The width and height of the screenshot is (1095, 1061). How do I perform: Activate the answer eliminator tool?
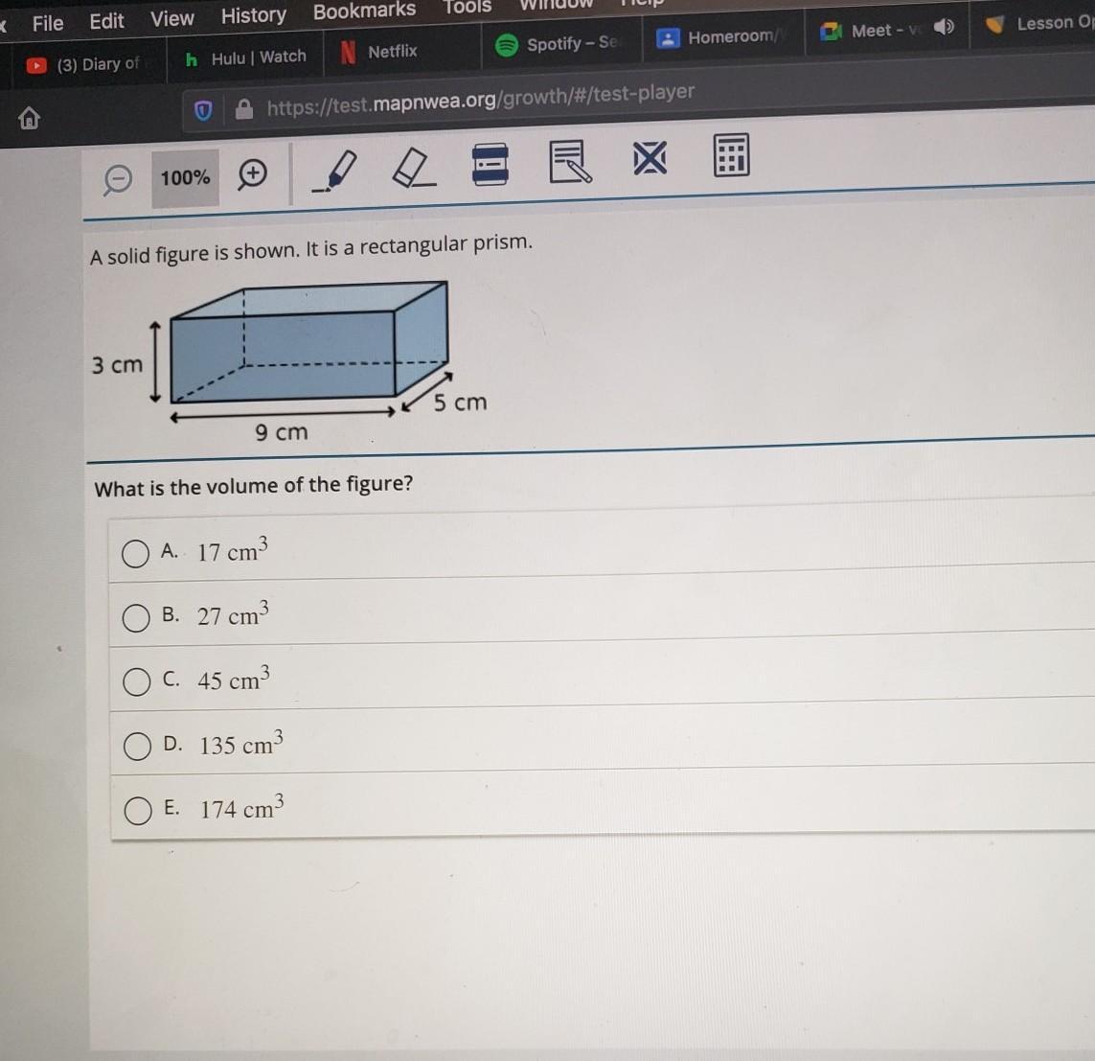click(x=650, y=158)
